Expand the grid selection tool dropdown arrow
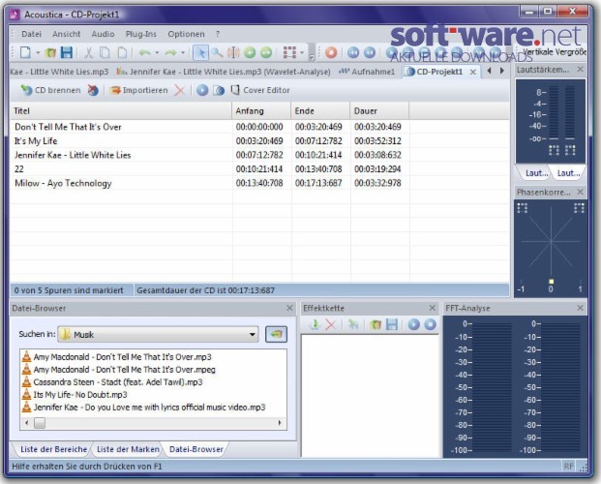 coord(302,52)
